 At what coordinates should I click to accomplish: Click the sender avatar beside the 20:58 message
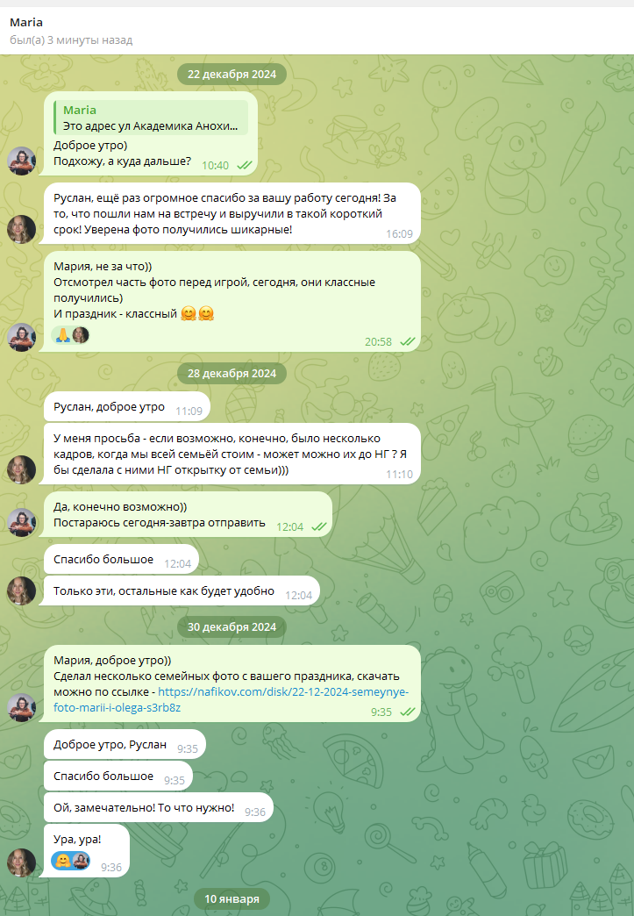point(22,338)
